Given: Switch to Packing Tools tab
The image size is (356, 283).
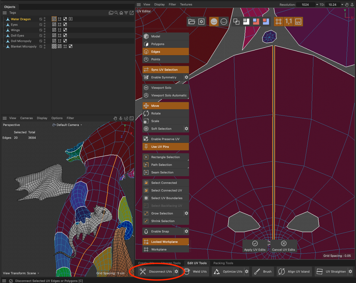Looking at the screenshot, I should 223,263.
